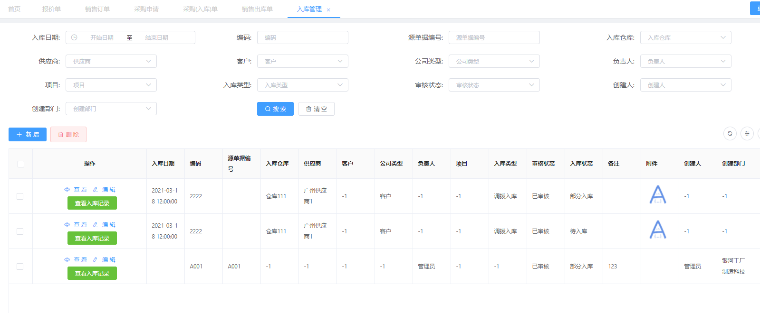The width and height of the screenshot is (760, 313).
Task: Click the 入库日期 column header
Action: pyautogui.click(x=163, y=164)
